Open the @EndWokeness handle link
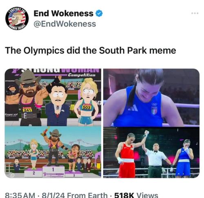 65,24
